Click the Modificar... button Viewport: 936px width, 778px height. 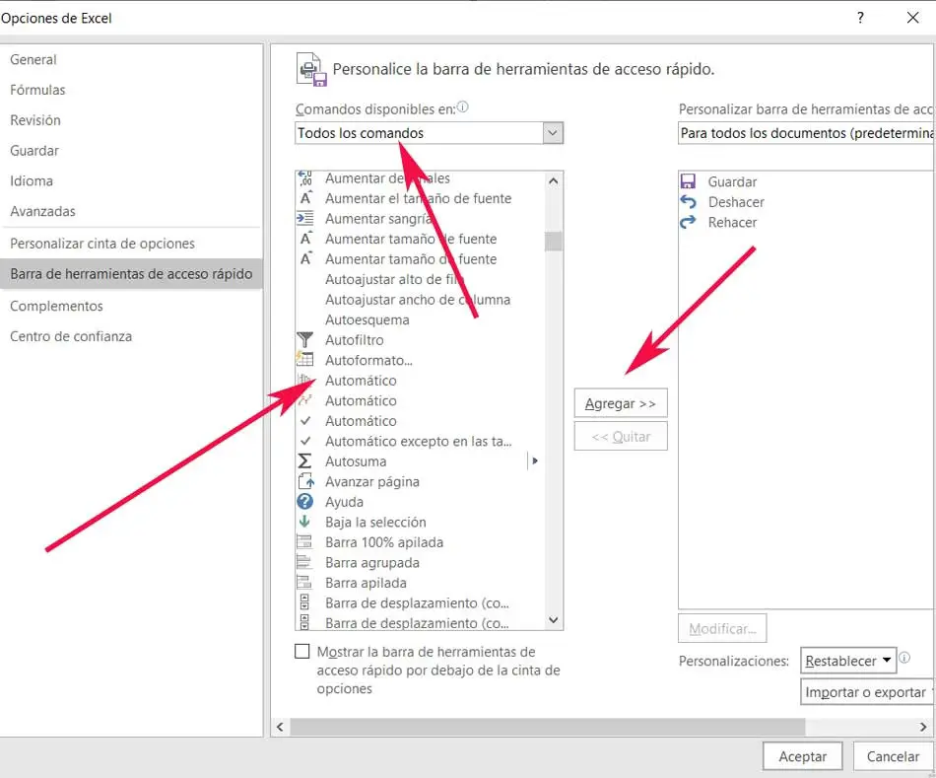tap(722, 629)
